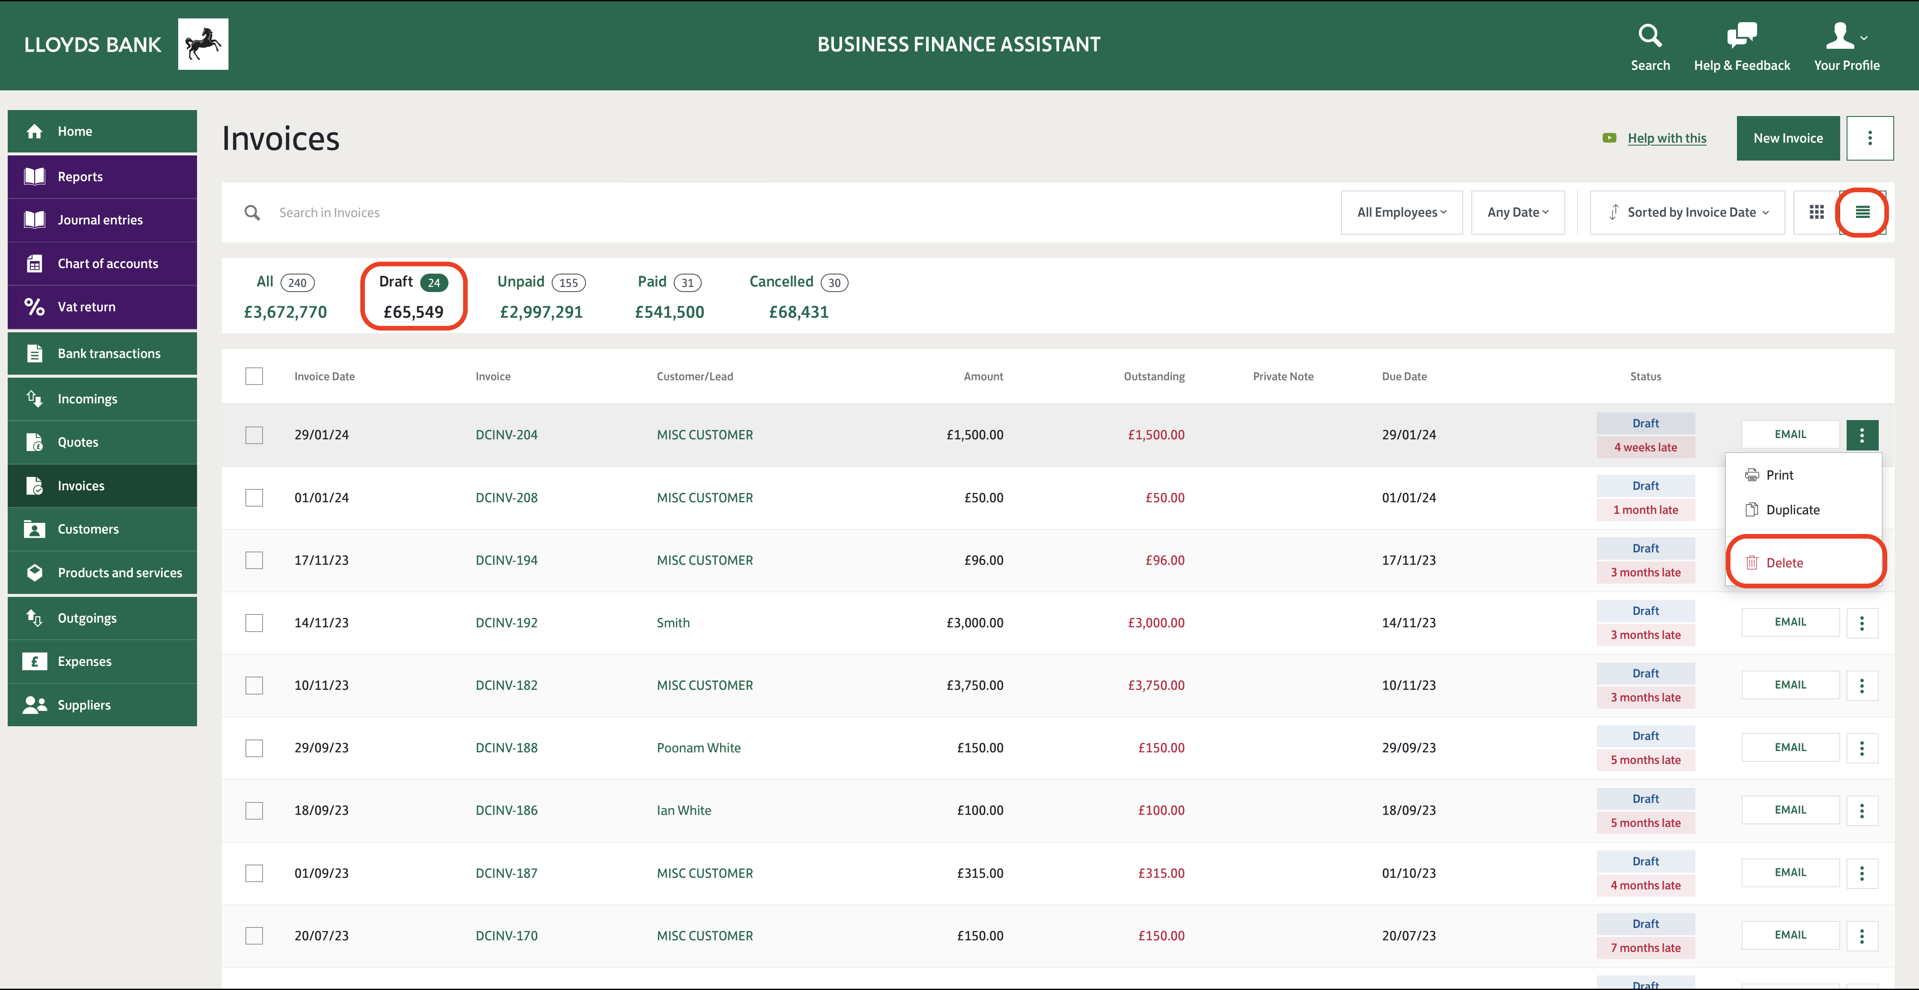Click the New Invoice button
The image size is (1919, 990).
(x=1788, y=138)
